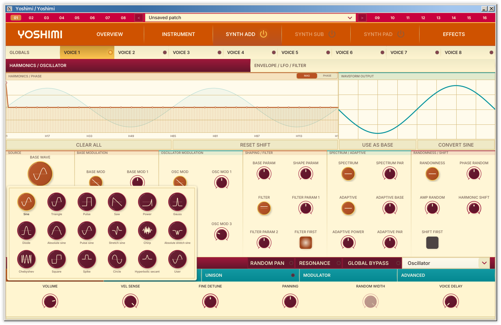Choose the Chirp base waveform
The width and height of the screenshot is (501, 325).
click(x=147, y=230)
